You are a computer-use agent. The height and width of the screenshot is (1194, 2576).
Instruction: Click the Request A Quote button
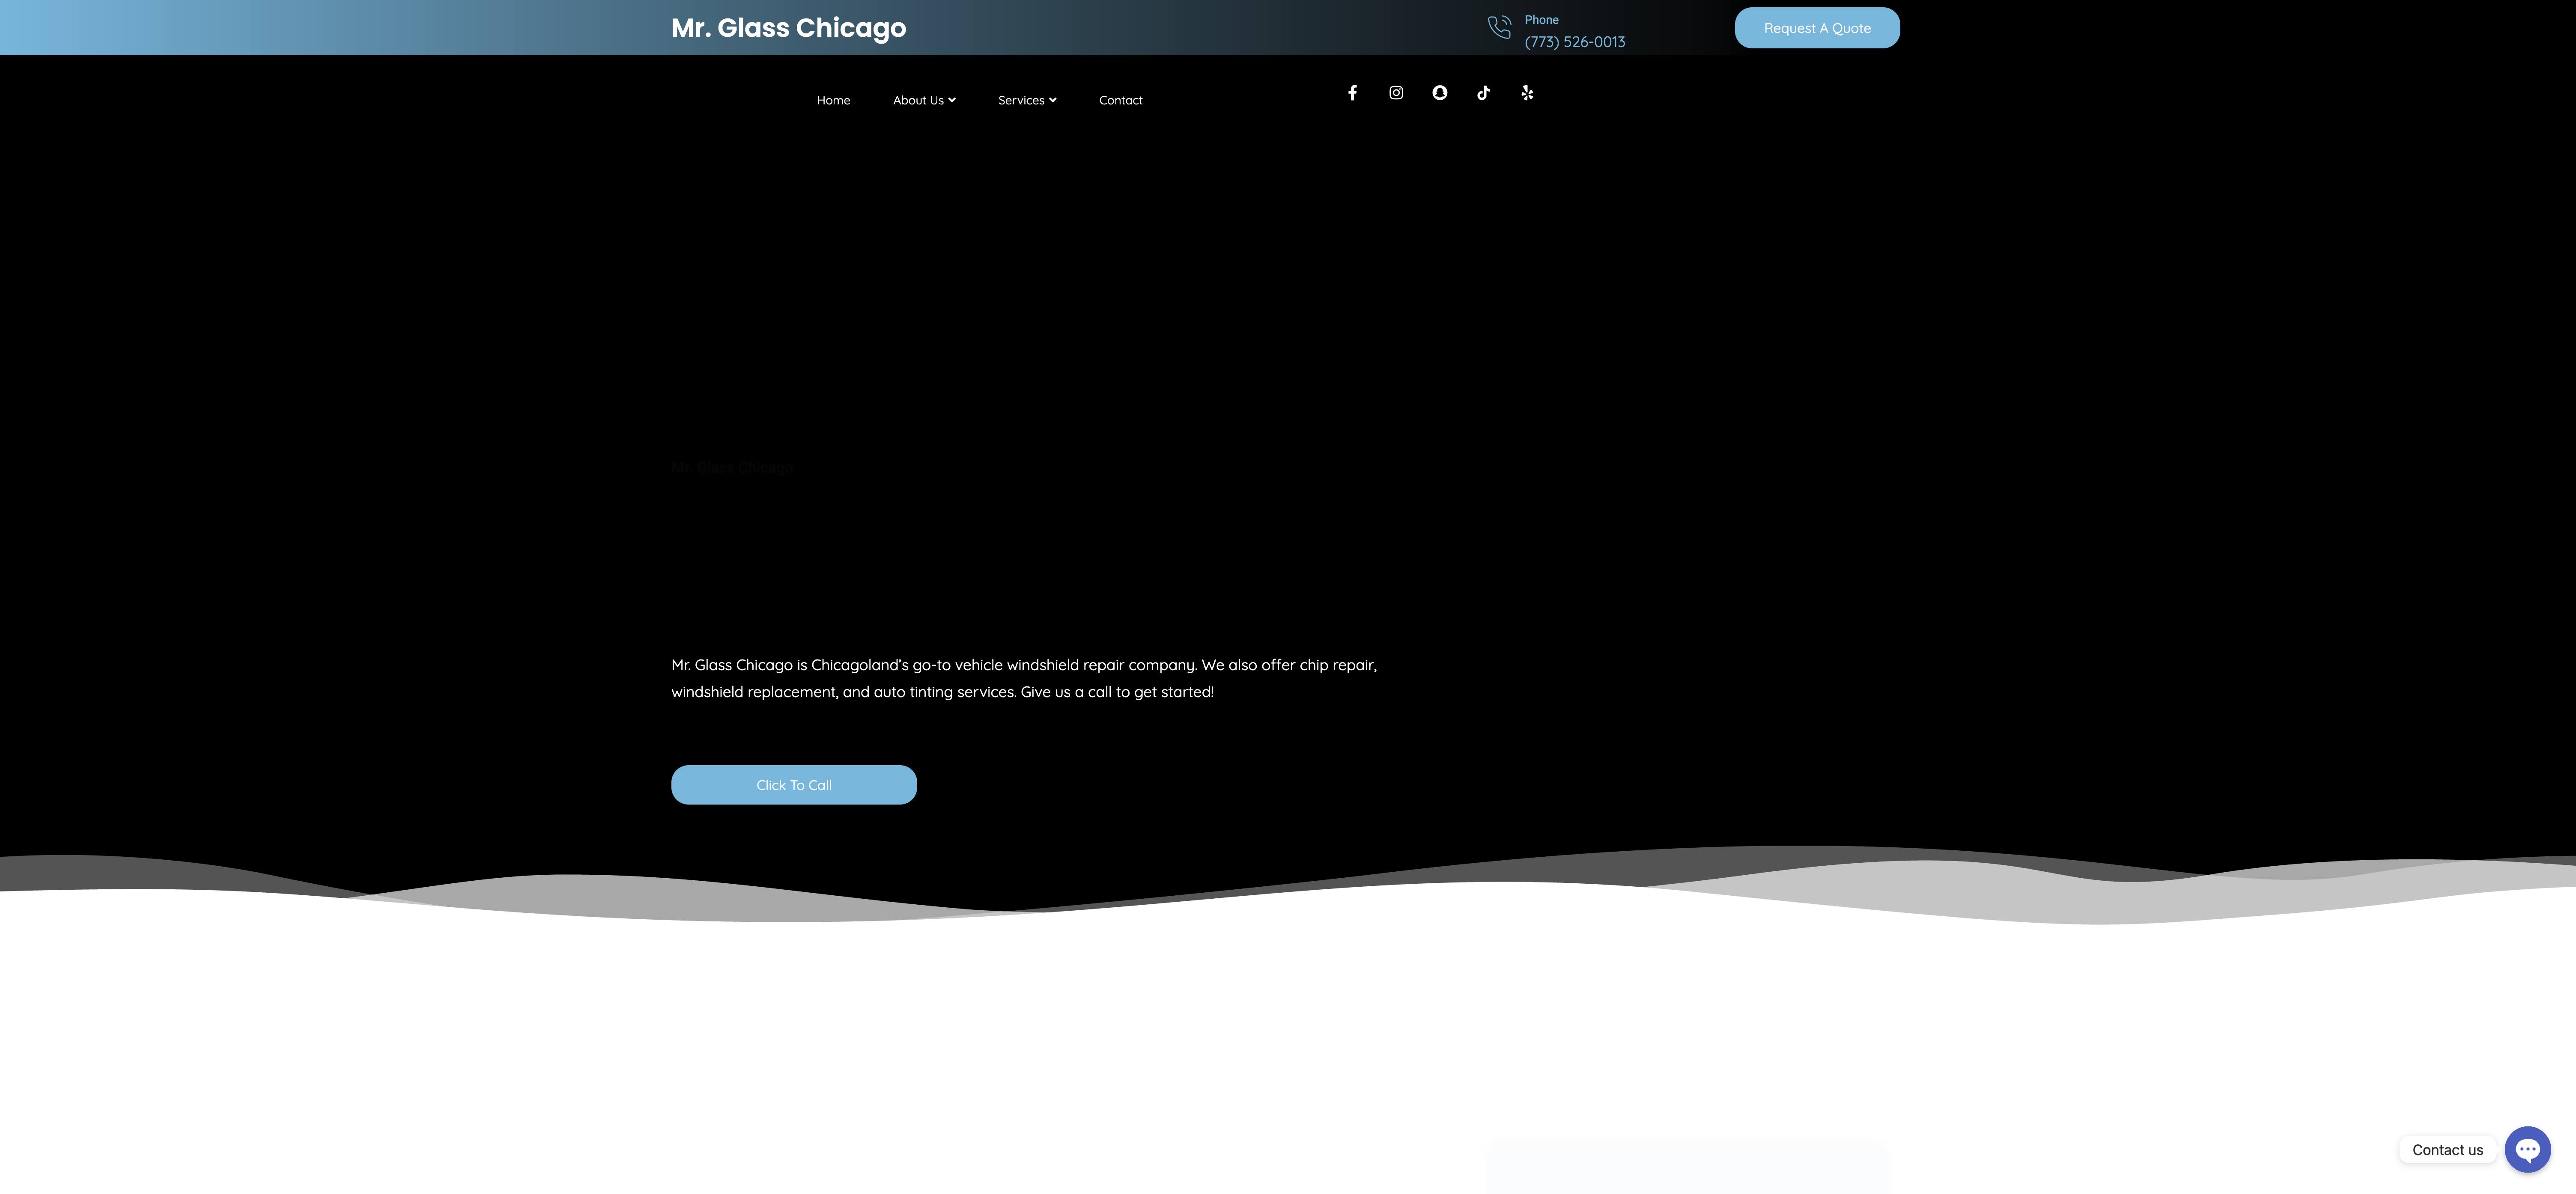pyautogui.click(x=1817, y=28)
